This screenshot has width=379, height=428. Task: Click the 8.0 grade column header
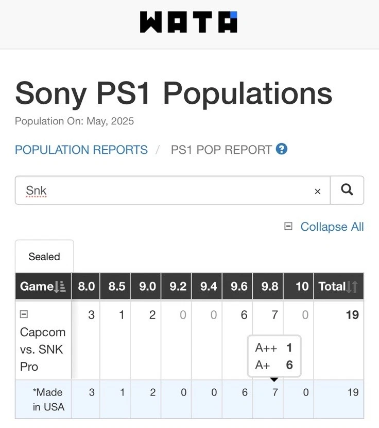pyautogui.click(x=86, y=287)
